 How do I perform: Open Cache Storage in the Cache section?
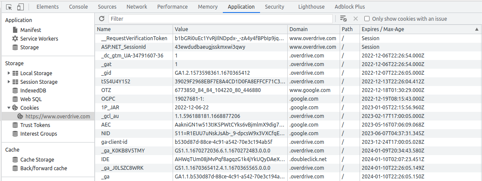point(37,160)
